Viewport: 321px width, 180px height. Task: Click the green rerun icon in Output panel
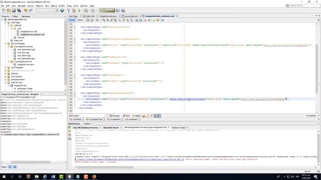pos(70,127)
